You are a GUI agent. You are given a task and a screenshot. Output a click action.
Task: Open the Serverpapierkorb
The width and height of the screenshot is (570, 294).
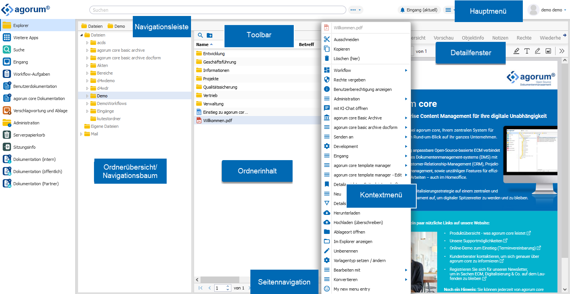[x=37, y=135]
